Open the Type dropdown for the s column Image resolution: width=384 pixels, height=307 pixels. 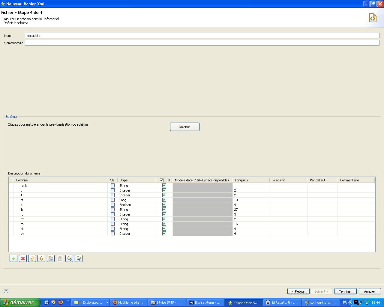136,205
